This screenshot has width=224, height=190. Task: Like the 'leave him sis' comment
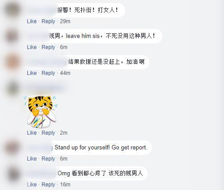point(32,47)
